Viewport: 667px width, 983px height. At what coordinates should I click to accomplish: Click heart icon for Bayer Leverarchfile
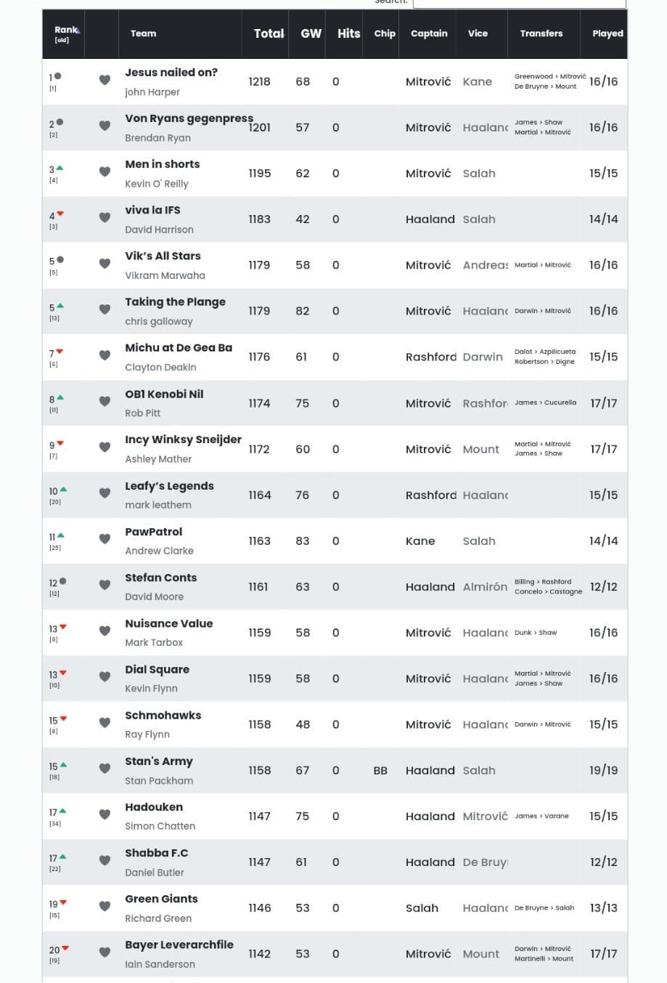point(105,952)
